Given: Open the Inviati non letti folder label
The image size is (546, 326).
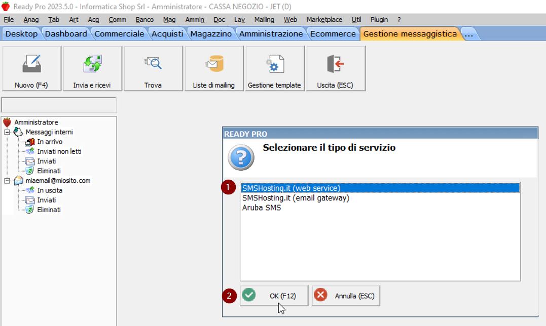Looking at the screenshot, I should (x=59, y=151).
